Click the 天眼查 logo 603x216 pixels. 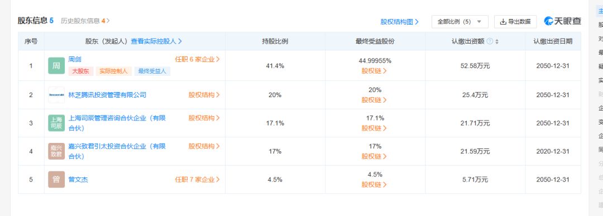click(x=563, y=22)
